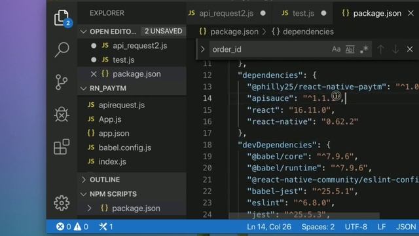The width and height of the screenshot is (419, 236).
Task: Click the "react-native" dependency key
Action: point(280,122)
